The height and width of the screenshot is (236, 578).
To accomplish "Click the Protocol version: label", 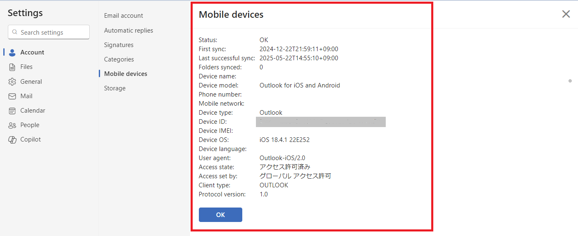I will pyautogui.click(x=222, y=194).
